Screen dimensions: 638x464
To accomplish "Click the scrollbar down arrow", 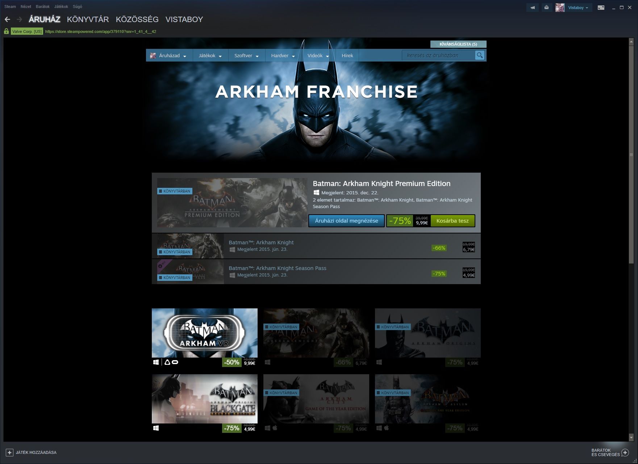I will click(631, 438).
